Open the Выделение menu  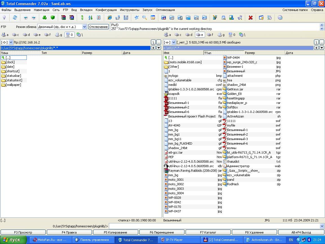tap(22, 10)
